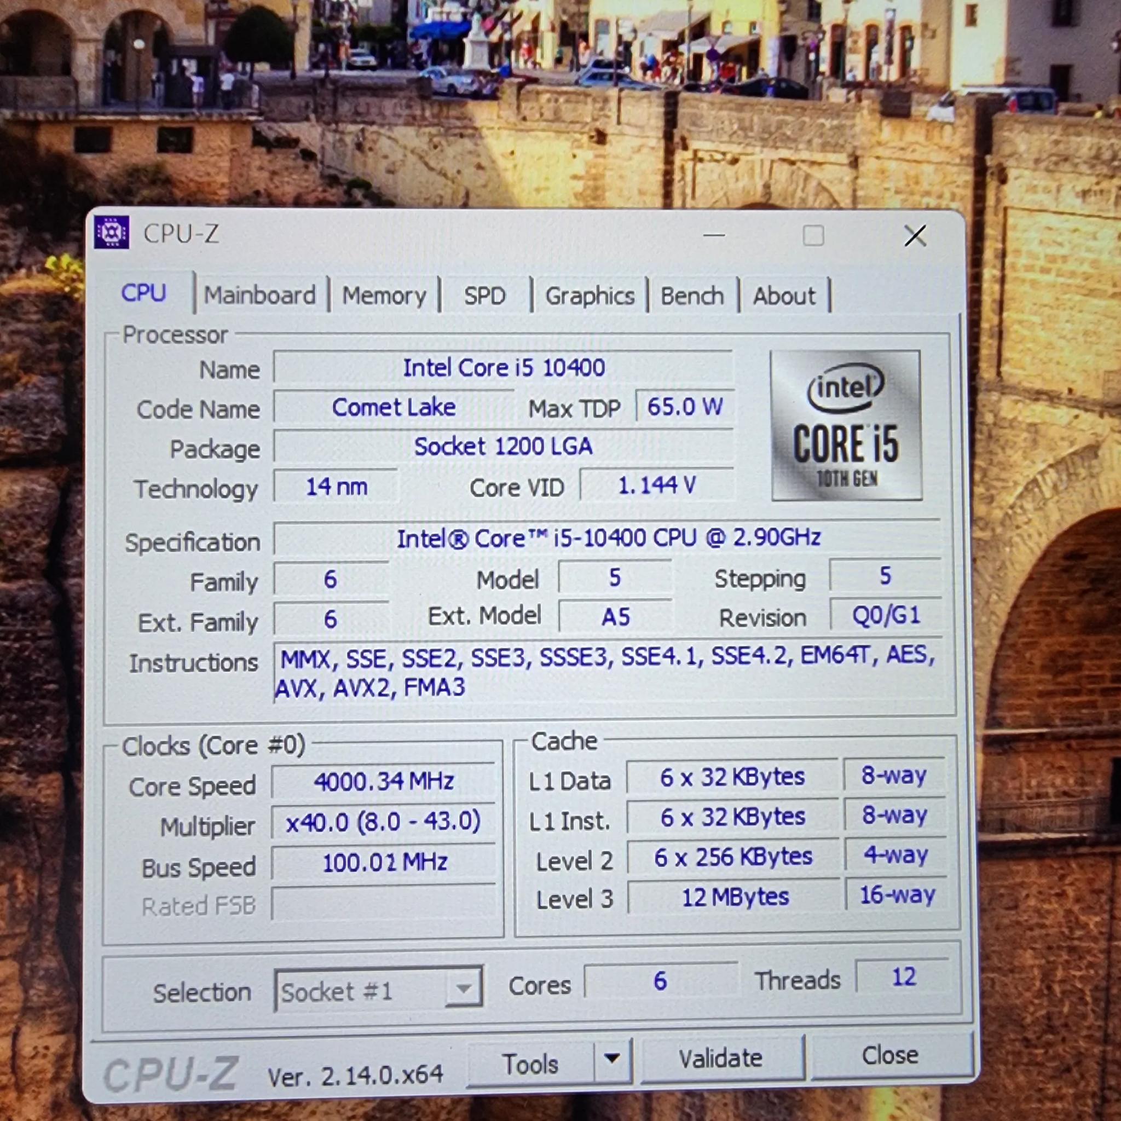The width and height of the screenshot is (1121, 1121).
Task: Click the empty Rated FSB field
Action: pyautogui.click(x=384, y=903)
